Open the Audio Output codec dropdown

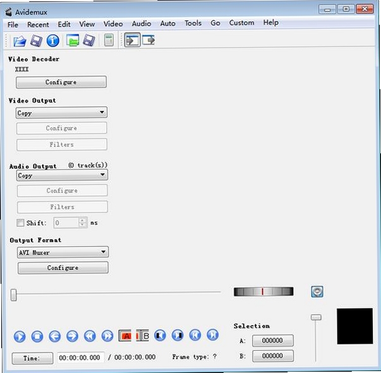pos(62,175)
